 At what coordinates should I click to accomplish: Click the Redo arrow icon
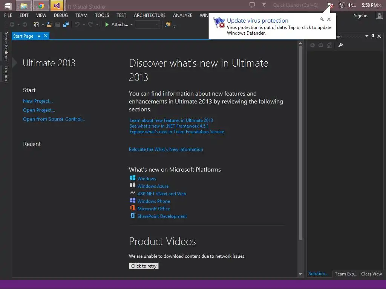90,24
